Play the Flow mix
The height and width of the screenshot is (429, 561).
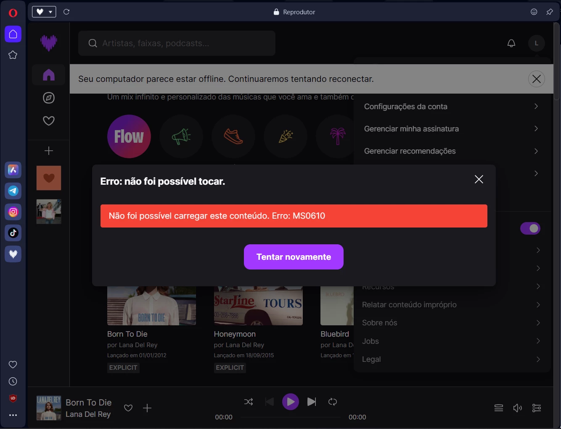click(x=129, y=136)
